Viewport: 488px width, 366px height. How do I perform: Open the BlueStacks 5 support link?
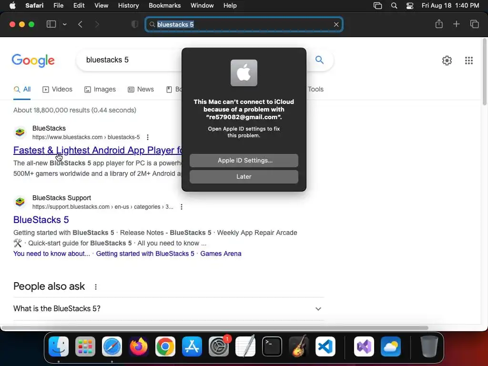[41, 220]
